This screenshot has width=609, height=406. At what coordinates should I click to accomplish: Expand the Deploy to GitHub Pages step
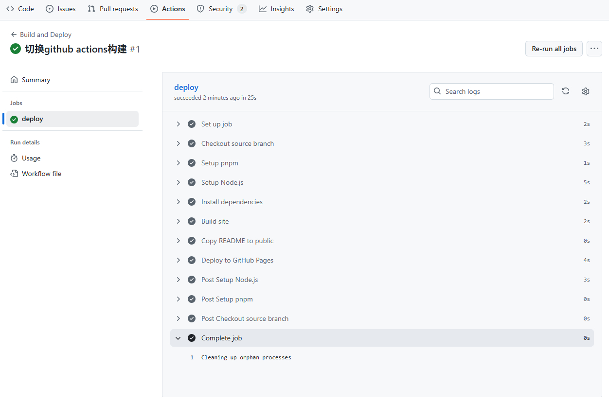(x=179, y=260)
